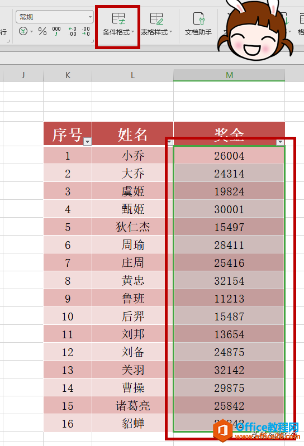Select the cell with name 曹操

132,388
